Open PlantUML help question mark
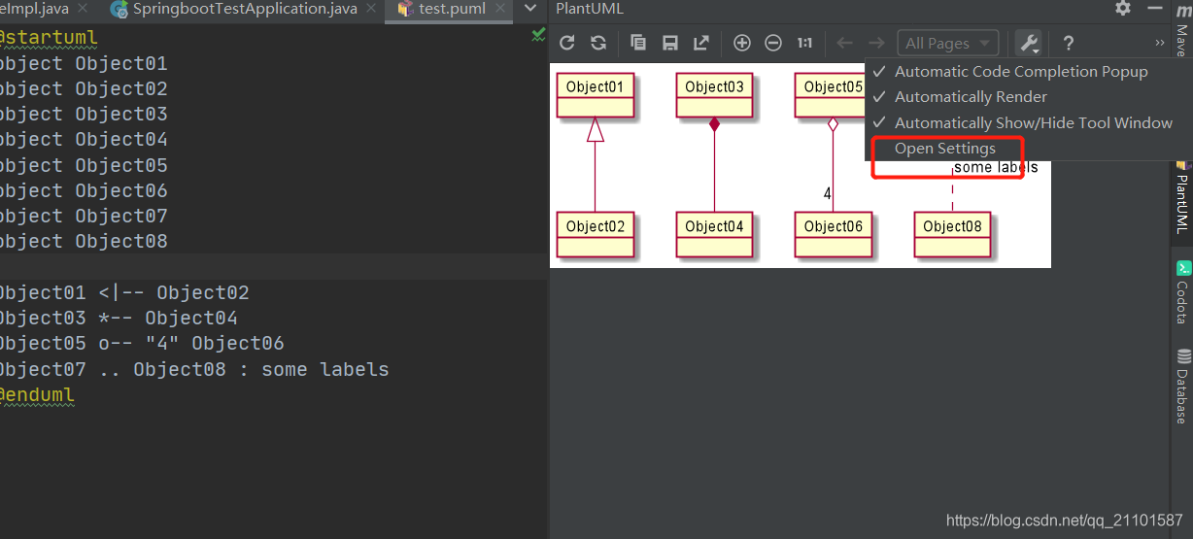This screenshot has height=539, width=1193. point(1069,43)
